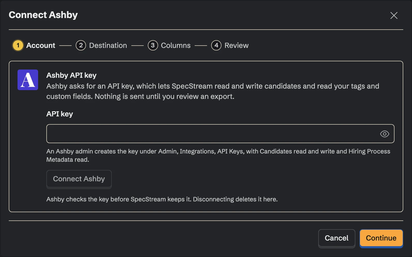The width and height of the screenshot is (412, 257).
Task: Click step number 4 circle
Action: (x=216, y=45)
